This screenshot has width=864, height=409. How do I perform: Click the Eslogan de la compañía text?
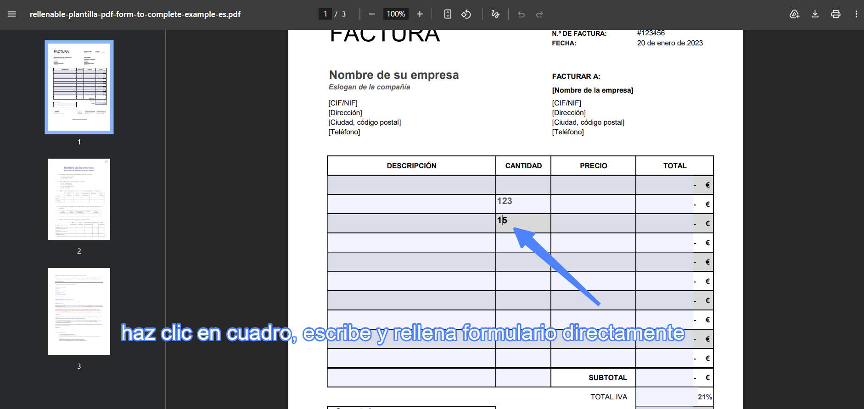click(369, 87)
